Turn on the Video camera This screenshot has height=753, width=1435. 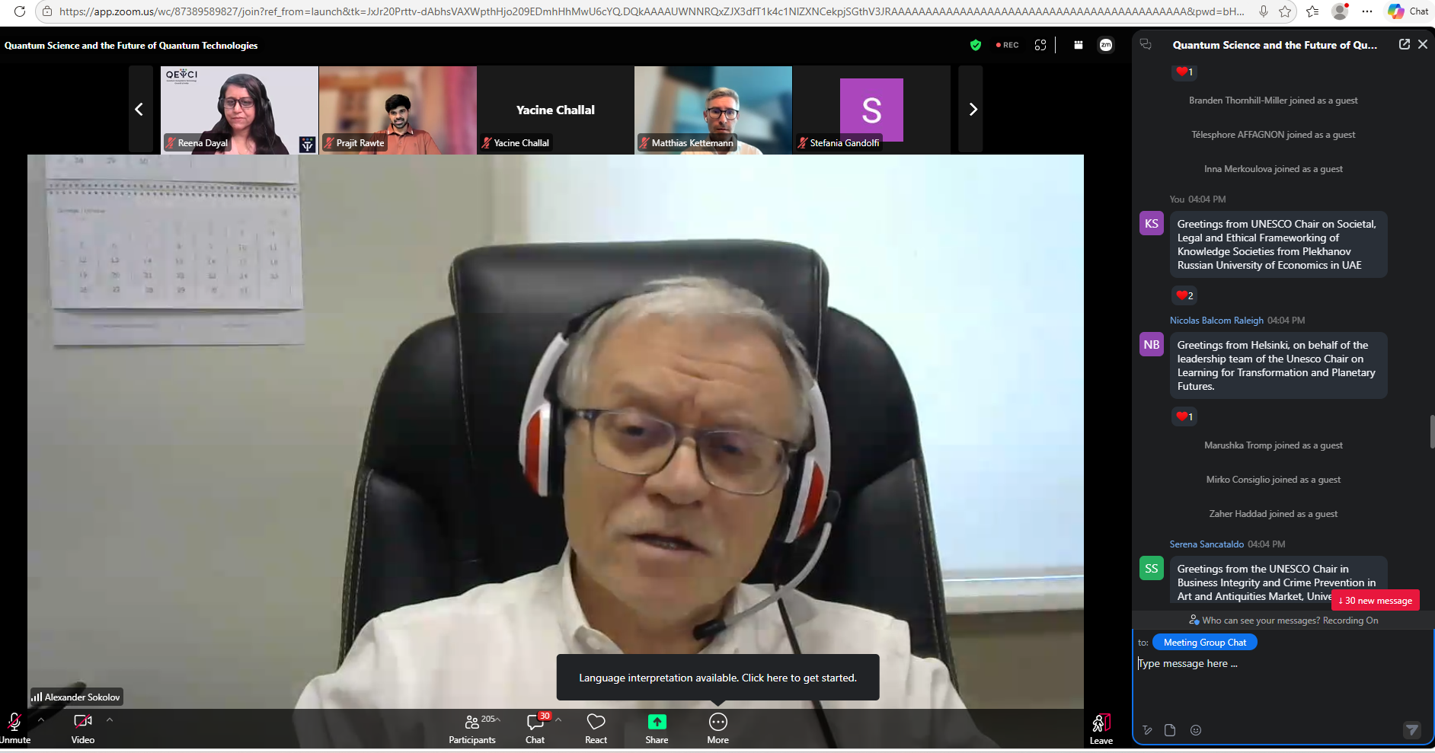click(x=83, y=728)
